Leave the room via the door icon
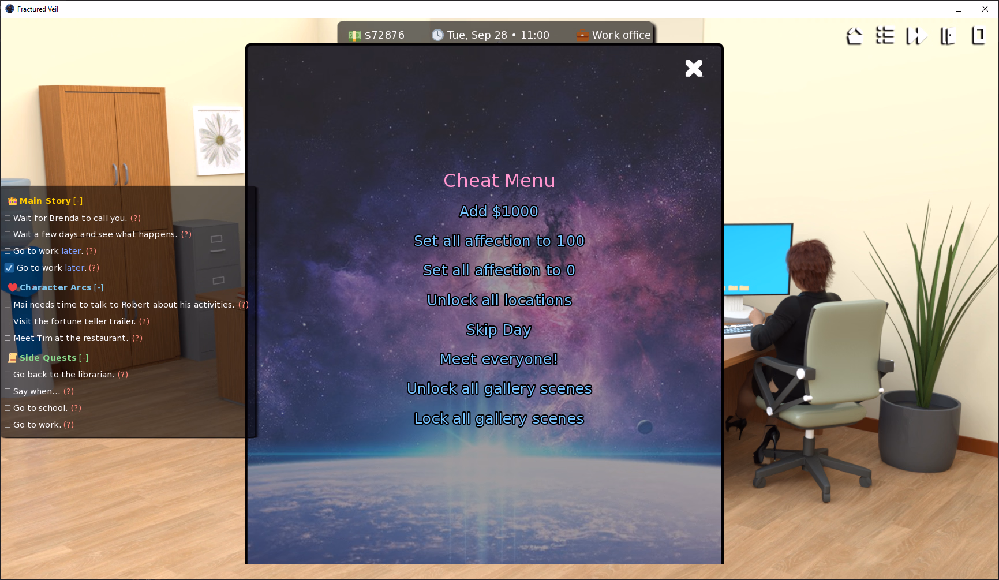999x580 pixels. tap(947, 36)
